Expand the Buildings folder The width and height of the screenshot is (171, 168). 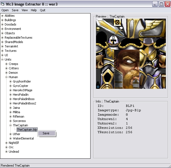2,20
